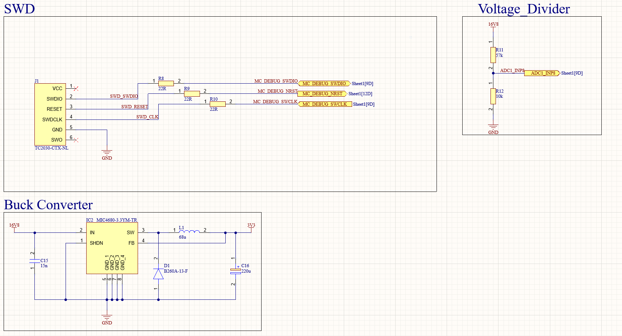Click the MC_DEBUG_SWCLK port
The height and width of the screenshot is (336, 622).
[x=325, y=104]
